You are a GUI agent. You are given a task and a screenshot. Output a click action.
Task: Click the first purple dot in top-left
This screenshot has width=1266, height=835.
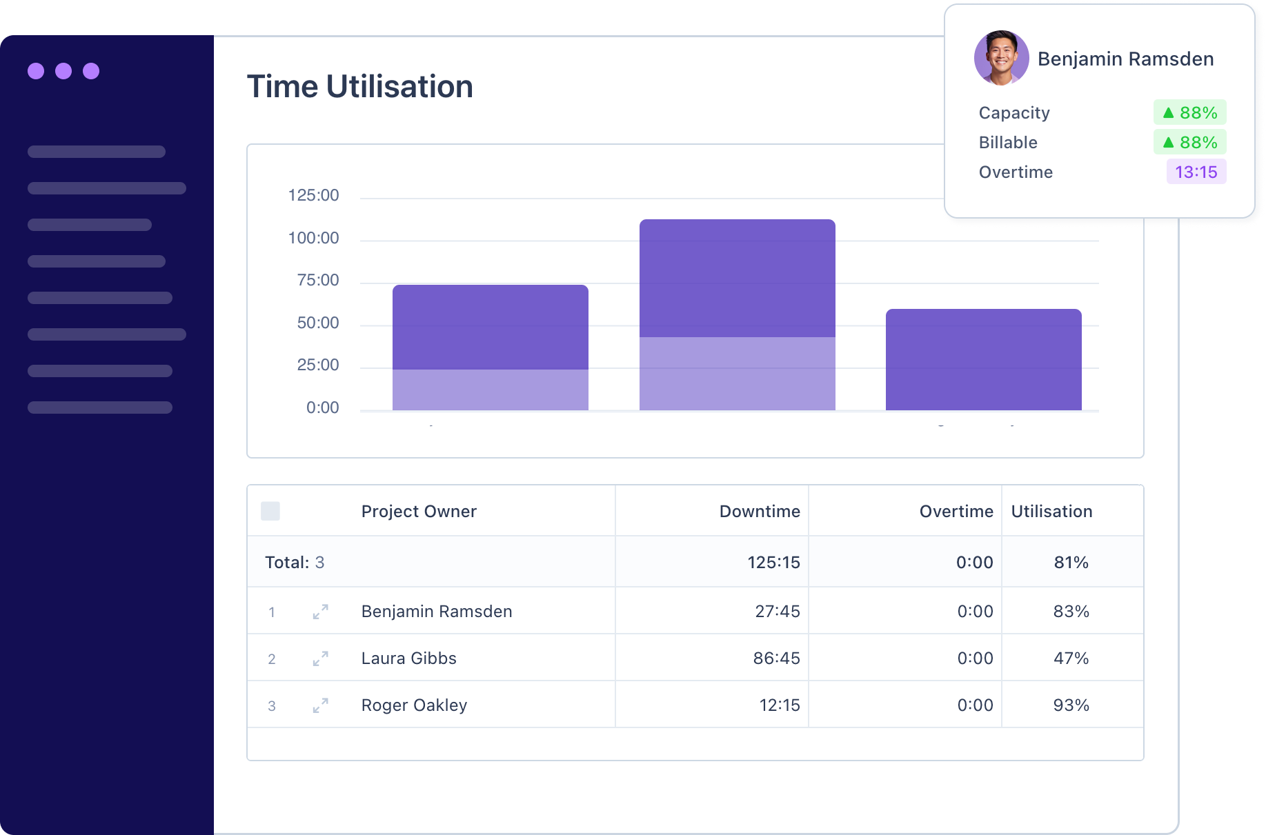click(35, 70)
